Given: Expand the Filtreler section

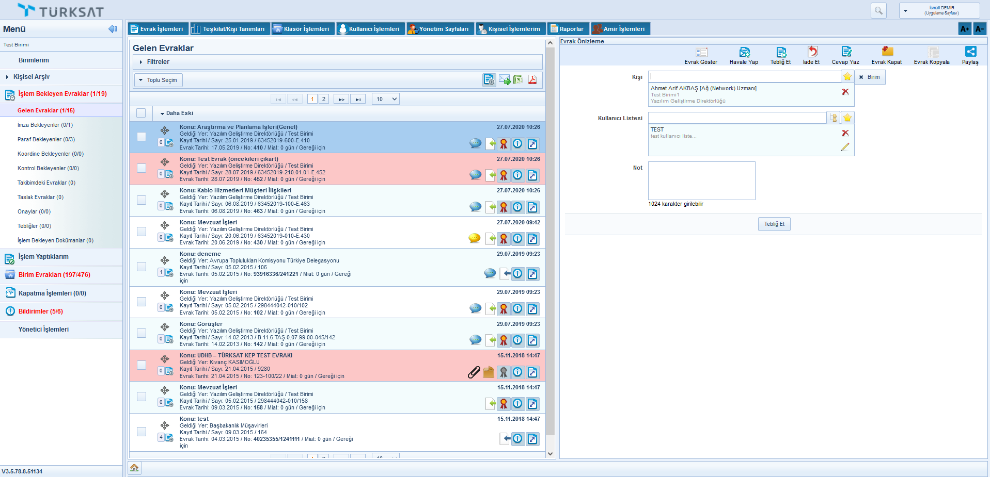Looking at the screenshot, I should tap(158, 62).
